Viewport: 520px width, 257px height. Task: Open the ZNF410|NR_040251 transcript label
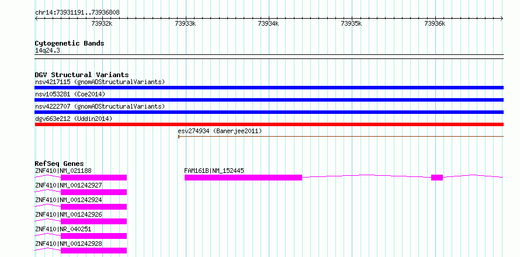(63, 229)
